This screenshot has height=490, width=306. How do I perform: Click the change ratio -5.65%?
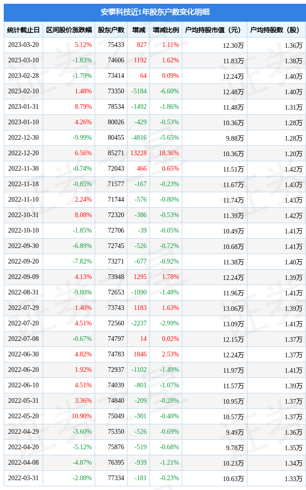point(170,137)
